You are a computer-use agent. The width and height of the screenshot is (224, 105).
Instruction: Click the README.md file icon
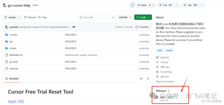(7, 55)
